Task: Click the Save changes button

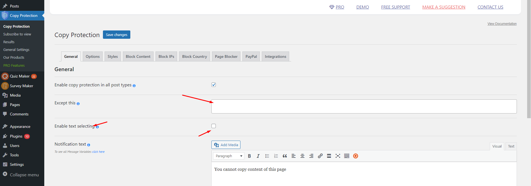Action: click(116, 35)
